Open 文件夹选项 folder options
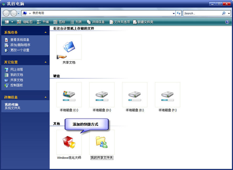Viewport: 233px width, 170px height. click(120, 22)
